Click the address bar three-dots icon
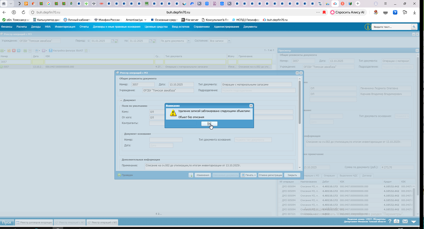Screen dimensions: 424x229 (318, 12)
